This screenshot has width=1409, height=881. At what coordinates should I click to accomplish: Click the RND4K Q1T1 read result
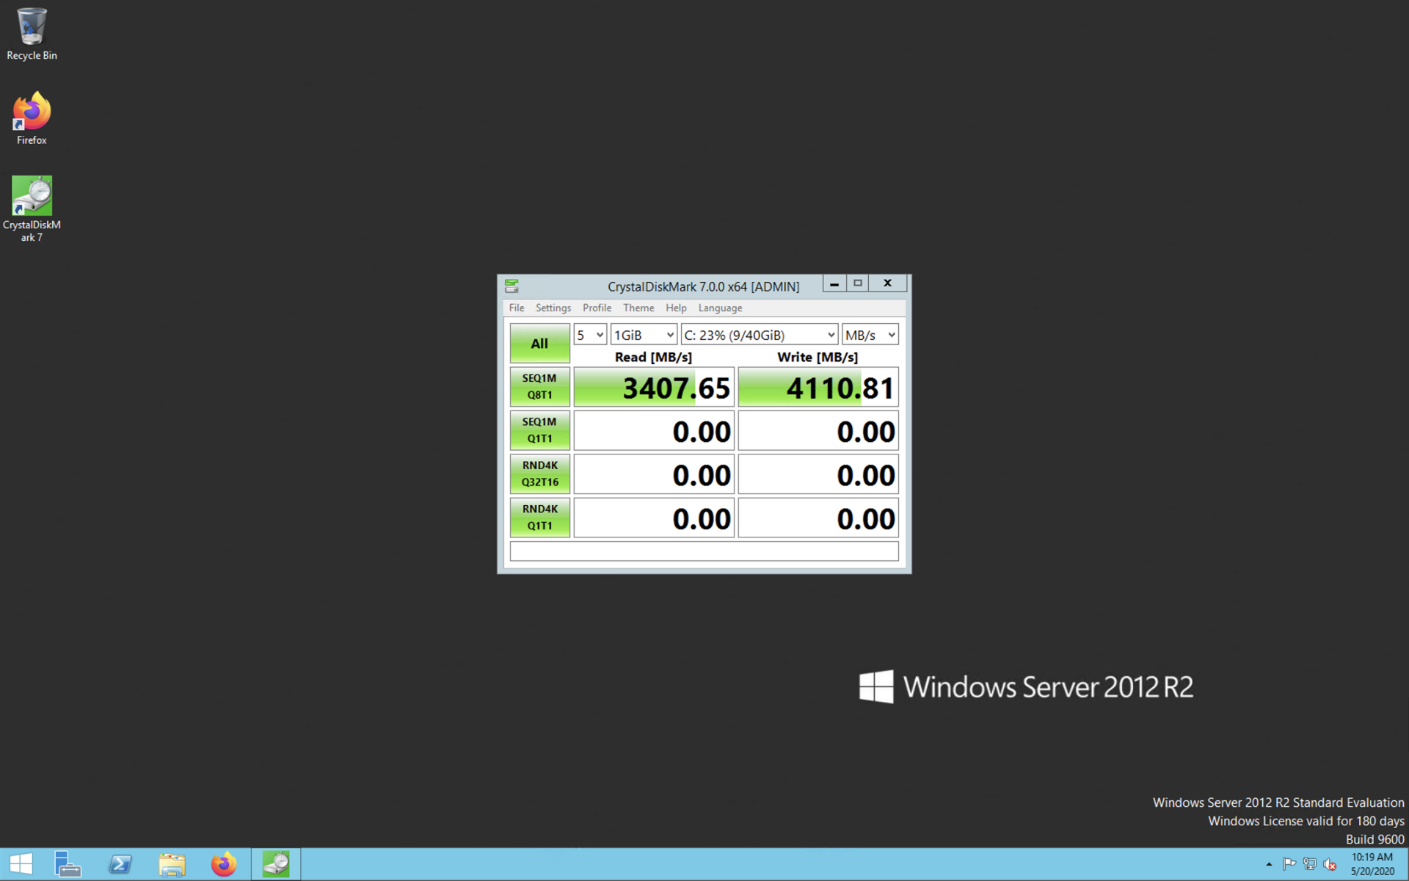(x=654, y=518)
